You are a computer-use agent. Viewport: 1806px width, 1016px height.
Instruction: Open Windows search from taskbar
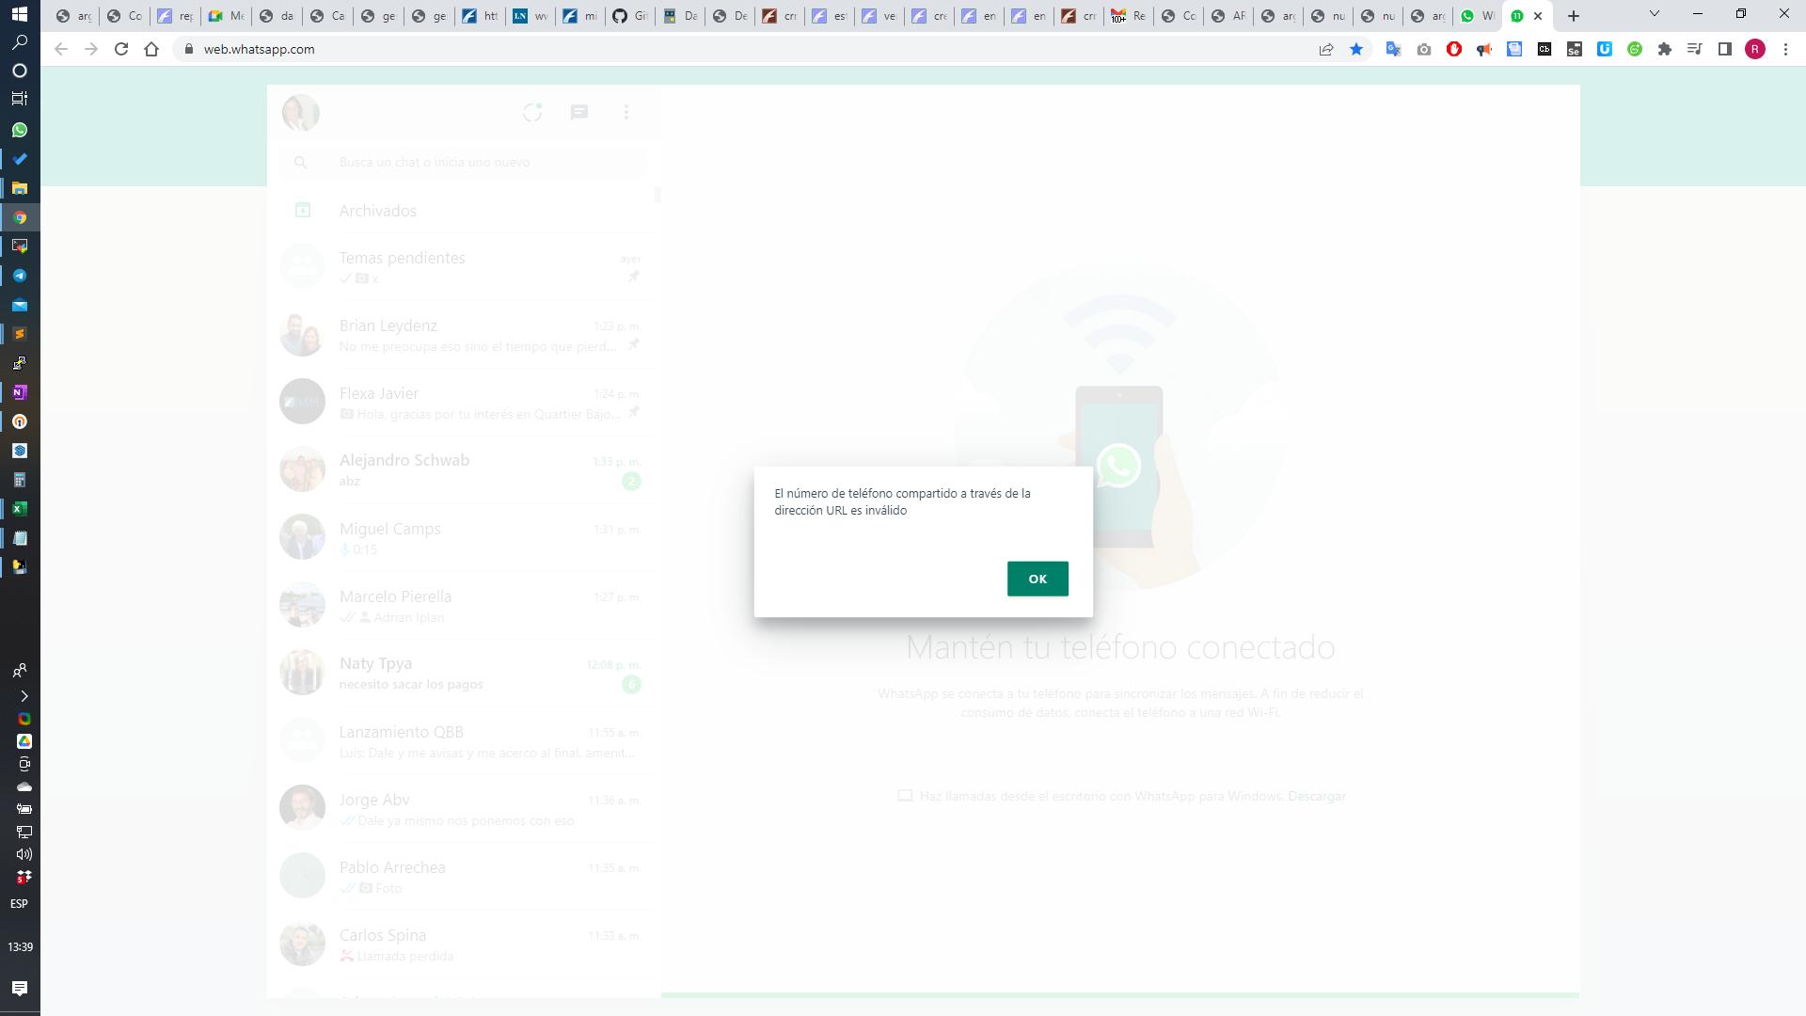pyautogui.click(x=20, y=42)
